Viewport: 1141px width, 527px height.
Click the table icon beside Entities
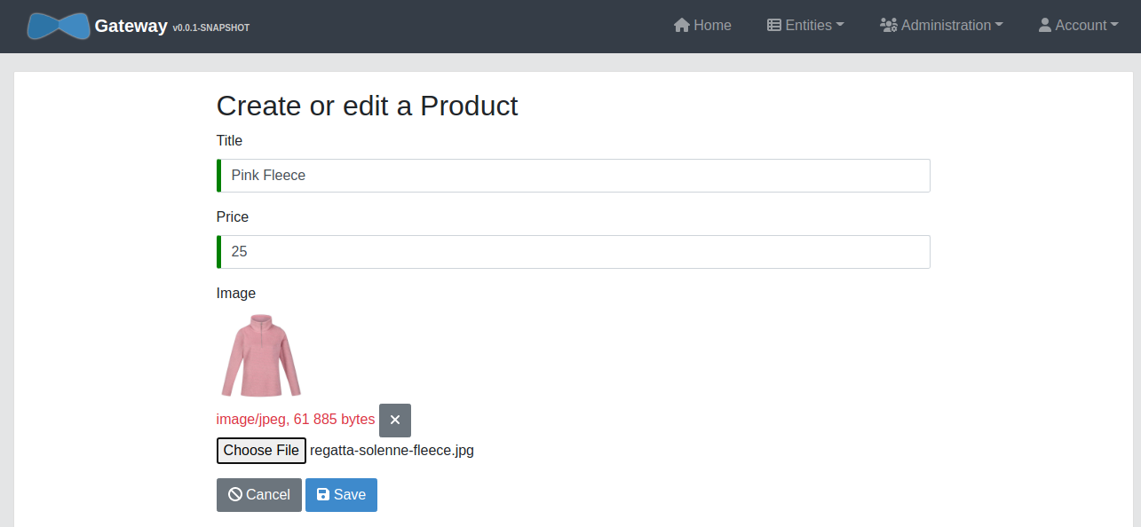774,26
